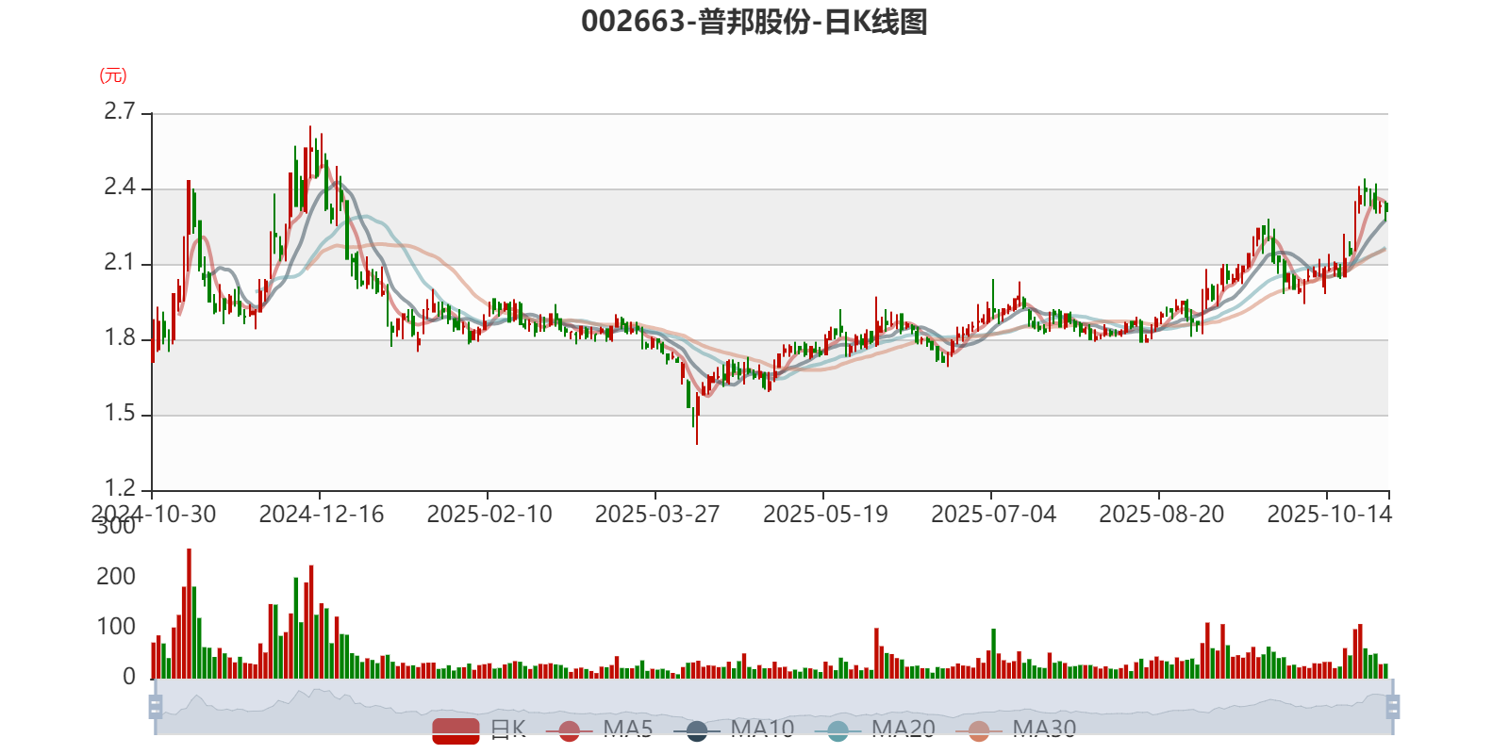Click the 0 volume axis label
The width and height of the screenshot is (1509, 754).
129,677
